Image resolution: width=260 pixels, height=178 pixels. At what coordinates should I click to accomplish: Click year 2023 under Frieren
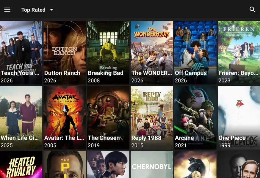pyautogui.click(x=224, y=81)
